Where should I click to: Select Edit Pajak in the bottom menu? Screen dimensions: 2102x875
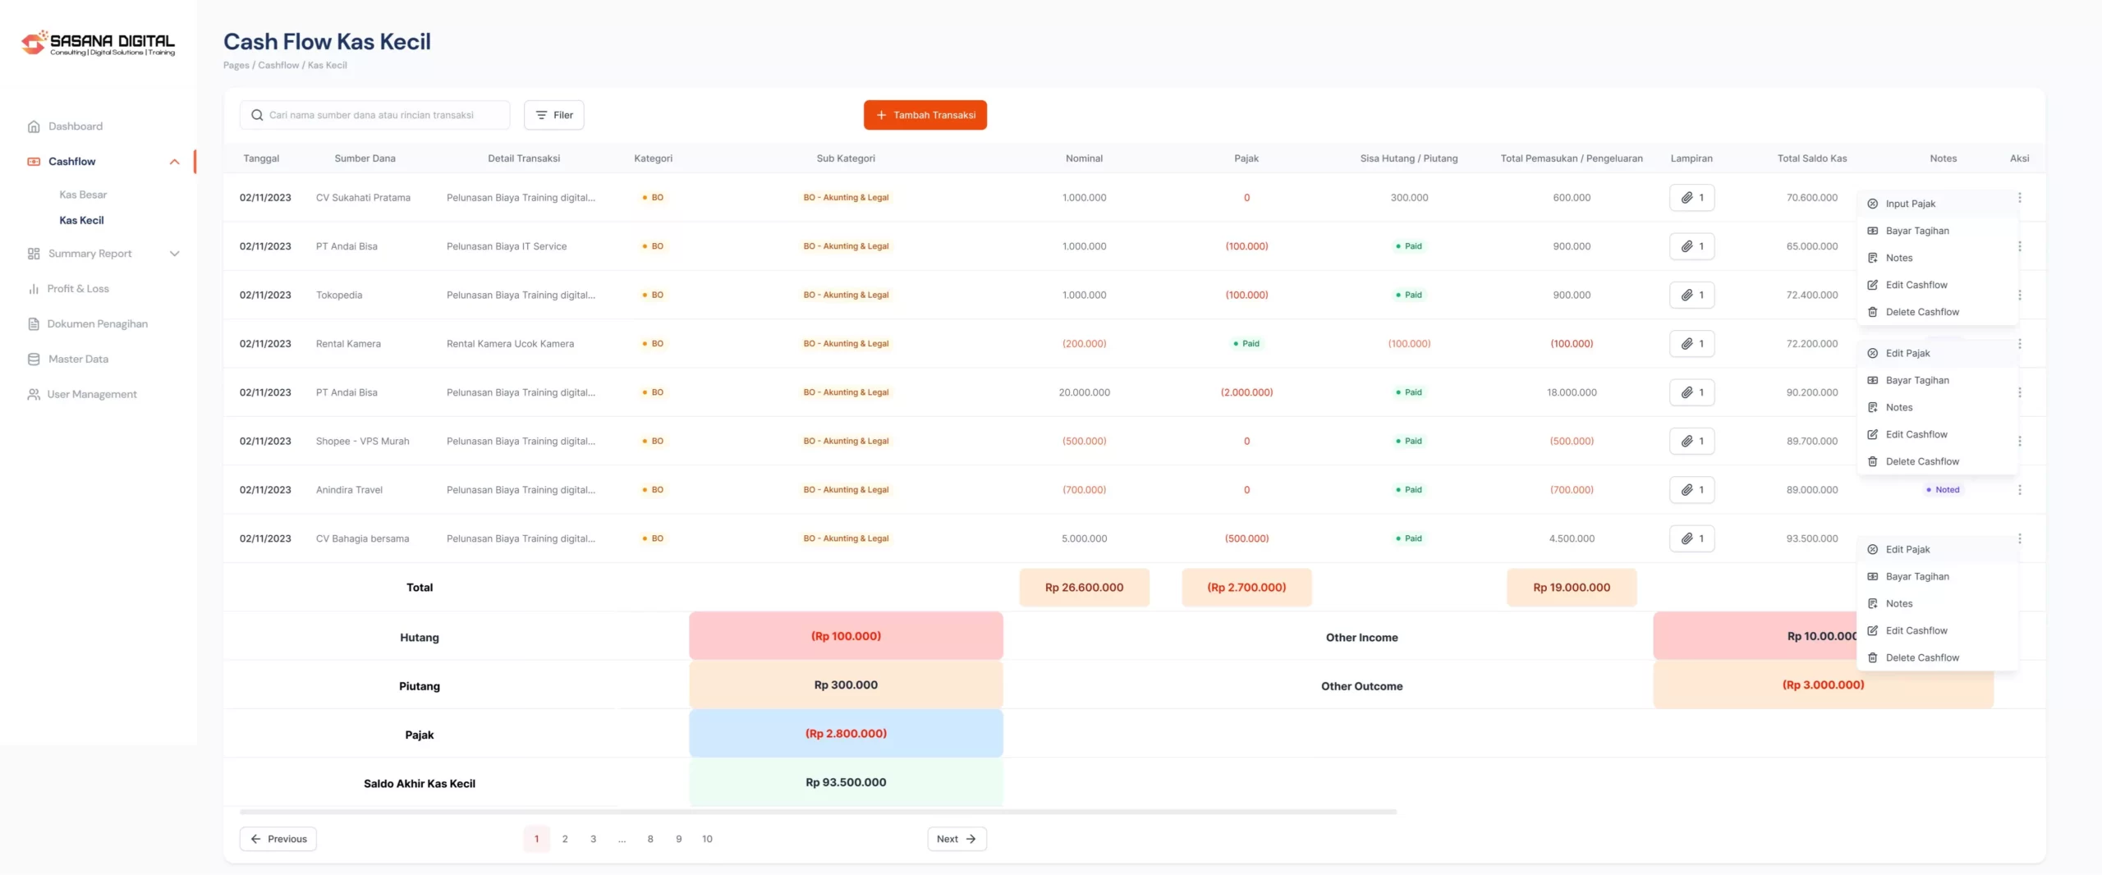coord(1936,549)
